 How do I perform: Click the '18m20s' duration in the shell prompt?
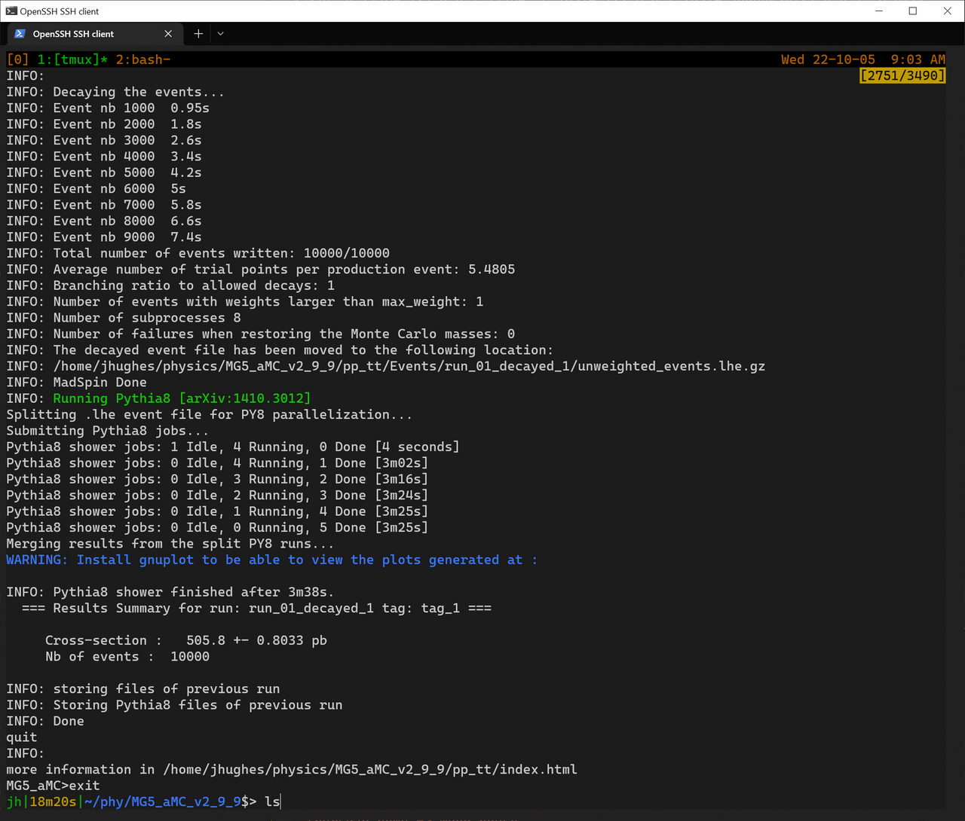click(x=54, y=803)
